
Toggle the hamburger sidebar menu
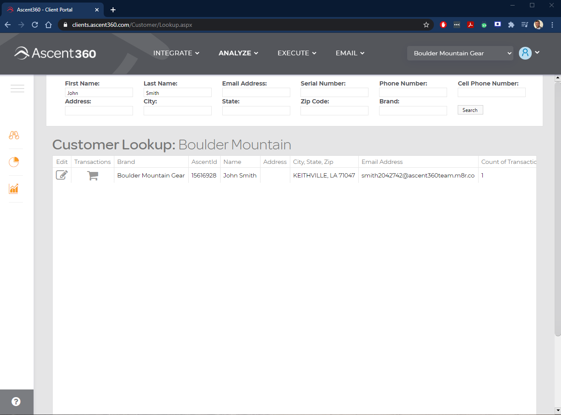[17, 89]
